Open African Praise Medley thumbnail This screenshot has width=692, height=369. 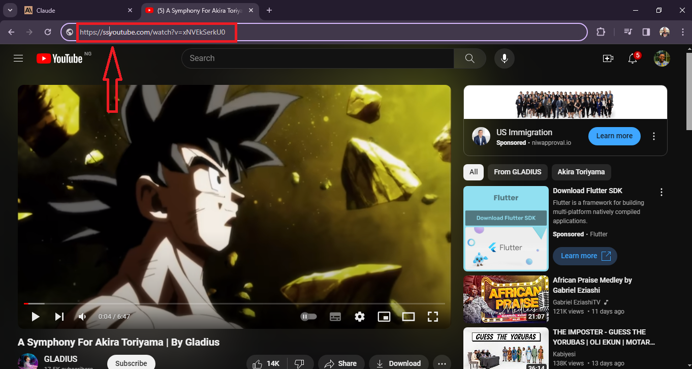pyautogui.click(x=506, y=299)
